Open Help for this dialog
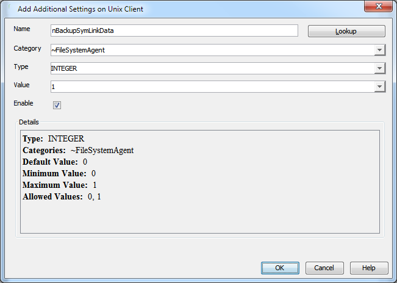This screenshot has height=283, width=397. (x=369, y=268)
